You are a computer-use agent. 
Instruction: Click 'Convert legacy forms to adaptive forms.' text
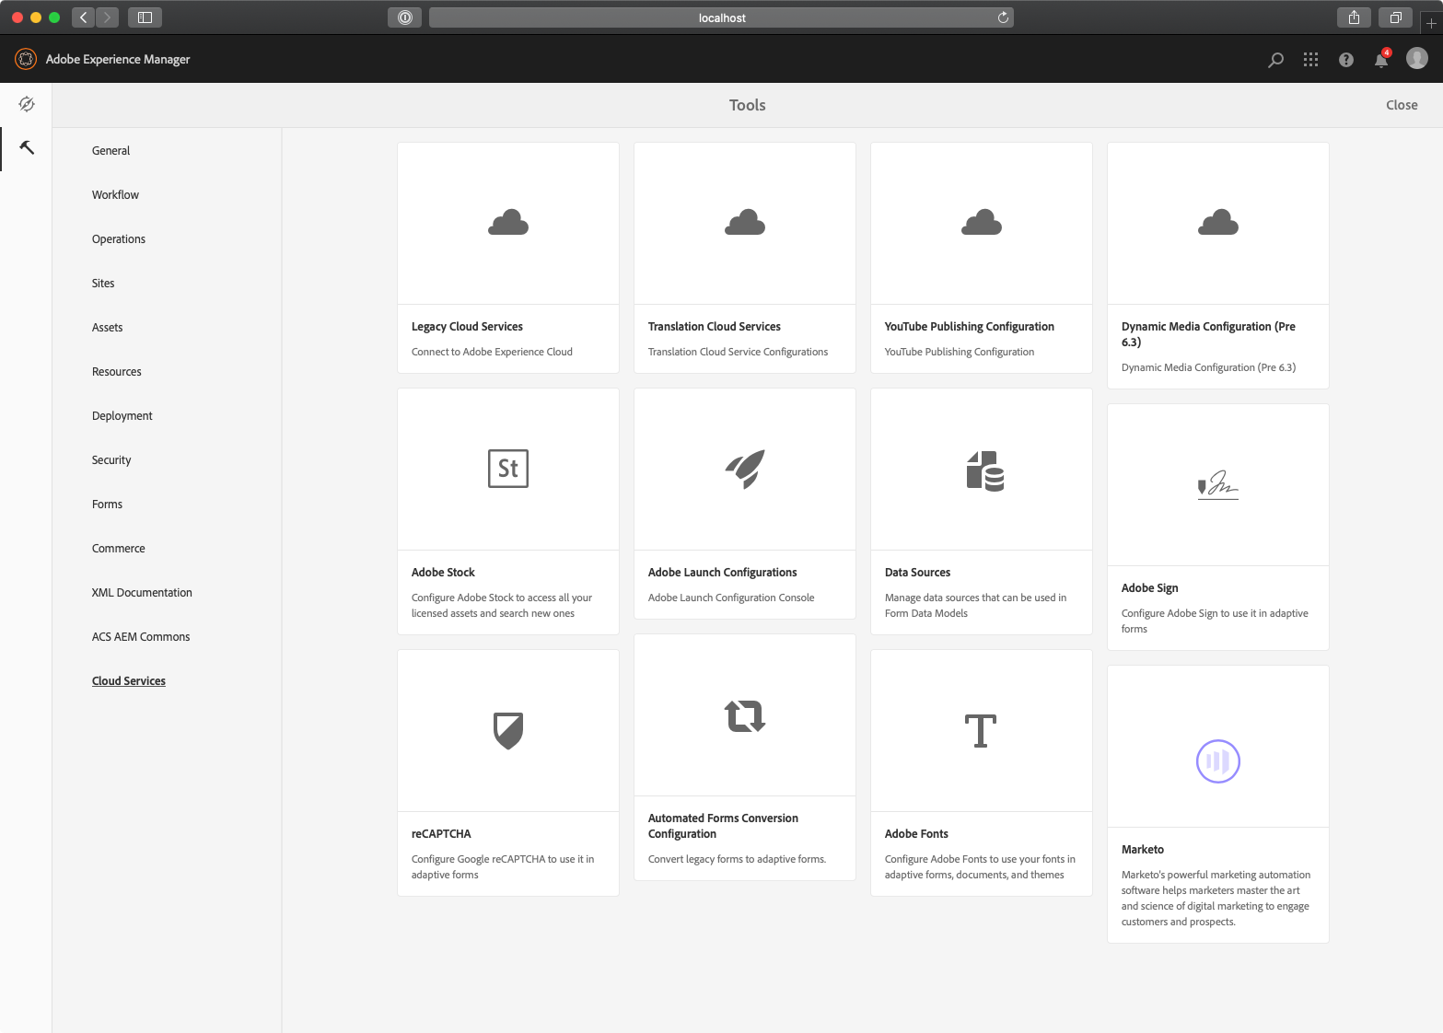tap(737, 859)
